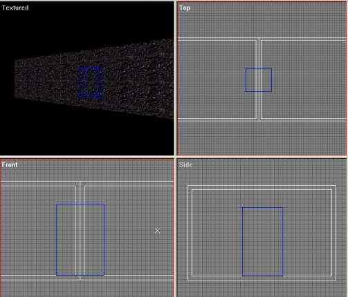The height and width of the screenshot is (297, 348).
Task: Select the blue brush in the Textured 3D view
Action: tap(91, 83)
